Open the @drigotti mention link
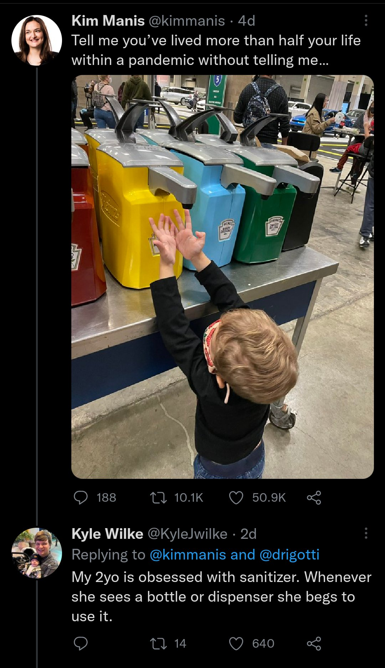The image size is (385, 668). 289,555
